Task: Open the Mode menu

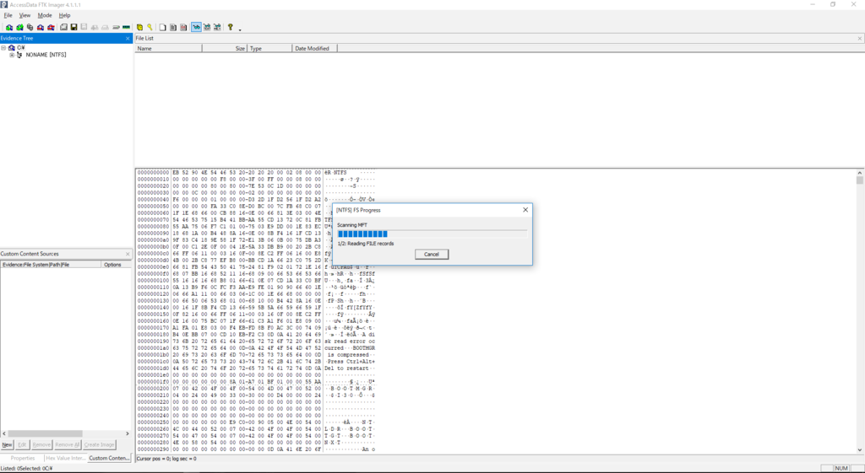Action: coord(45,15)
